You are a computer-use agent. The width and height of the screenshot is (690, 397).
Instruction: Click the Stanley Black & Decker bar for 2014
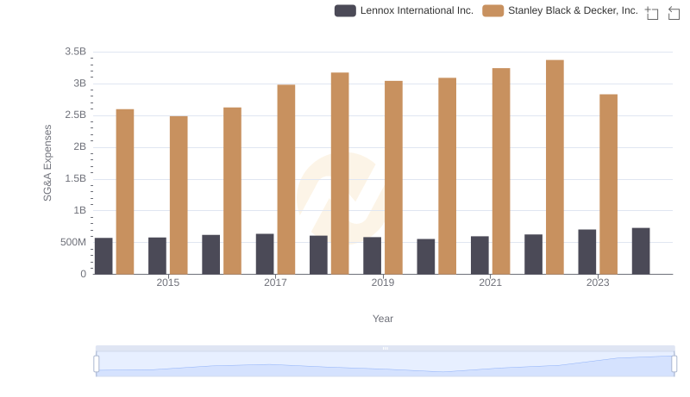(125, 192)
